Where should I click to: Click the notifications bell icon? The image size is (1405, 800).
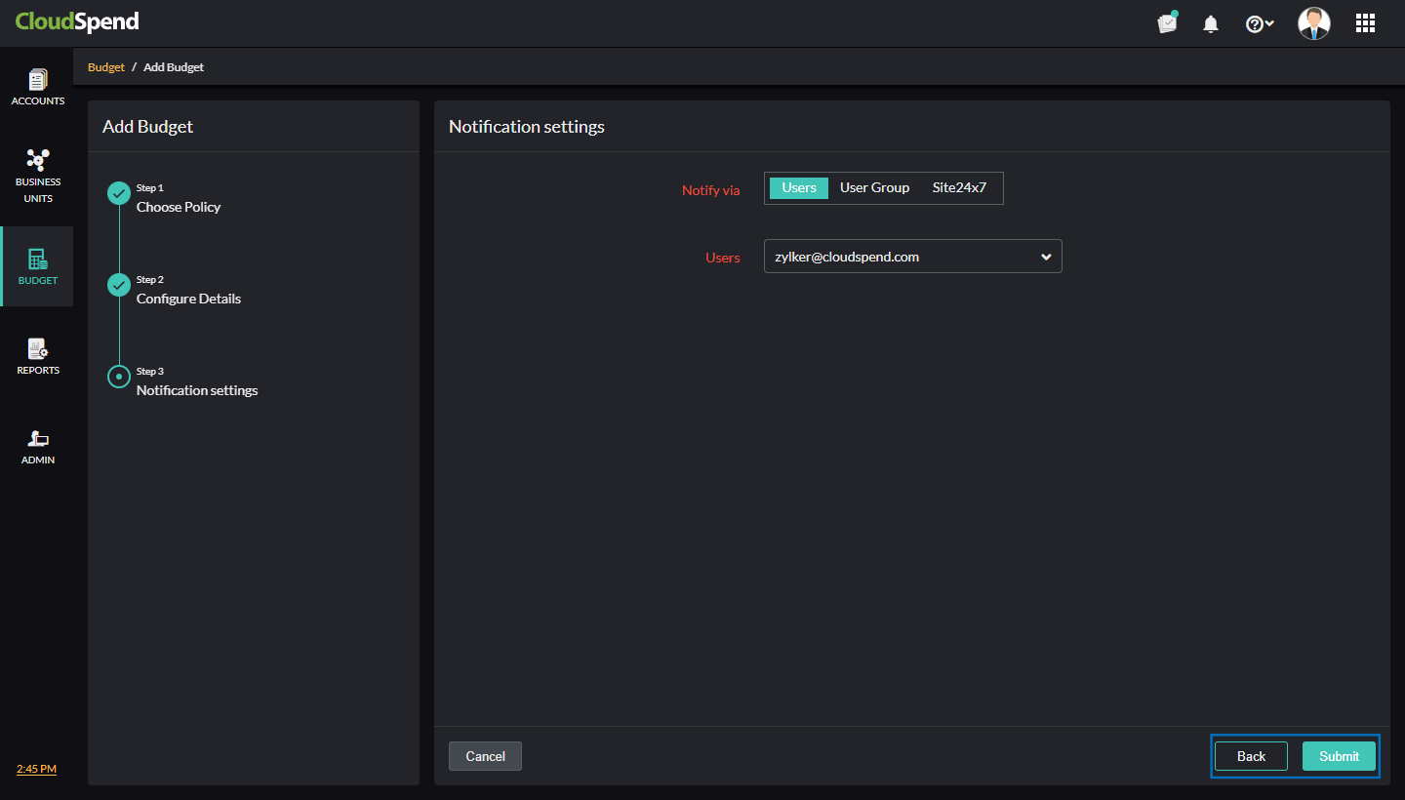coord(1211,24)
